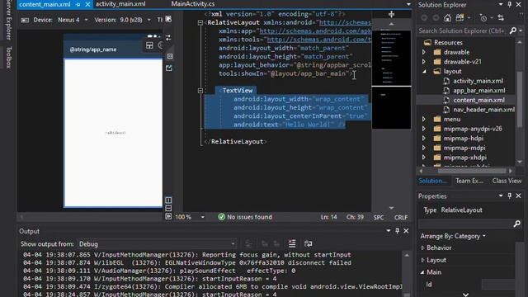Clear all Output window text
Screen dimensions: 528x297
(292, 243)
